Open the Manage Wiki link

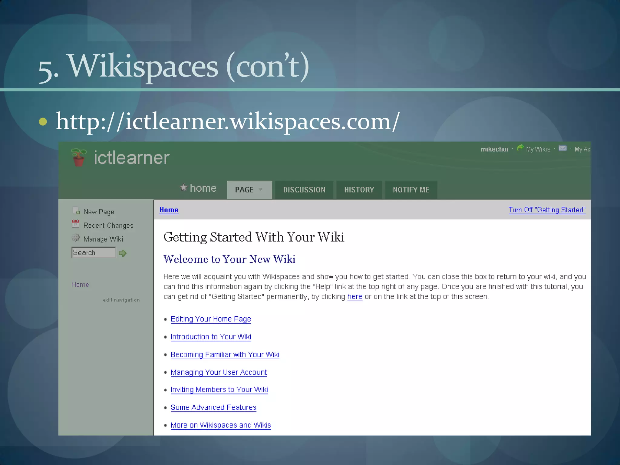pos(103,239)
